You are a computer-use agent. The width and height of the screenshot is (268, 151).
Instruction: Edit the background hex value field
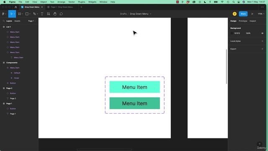(237, 33)
